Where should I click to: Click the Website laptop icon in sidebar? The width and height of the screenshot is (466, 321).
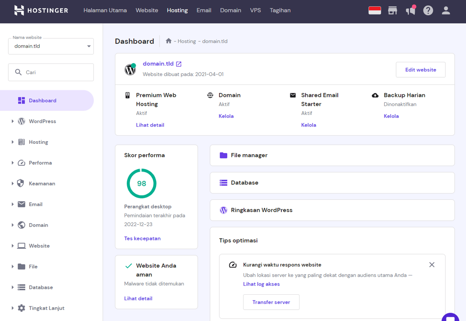point(21,246)
